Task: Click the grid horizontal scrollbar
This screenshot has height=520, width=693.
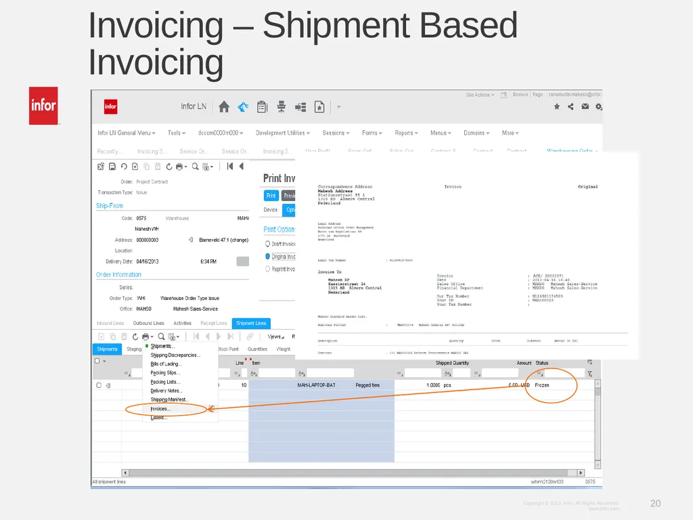Action: [x=353, y=473]
